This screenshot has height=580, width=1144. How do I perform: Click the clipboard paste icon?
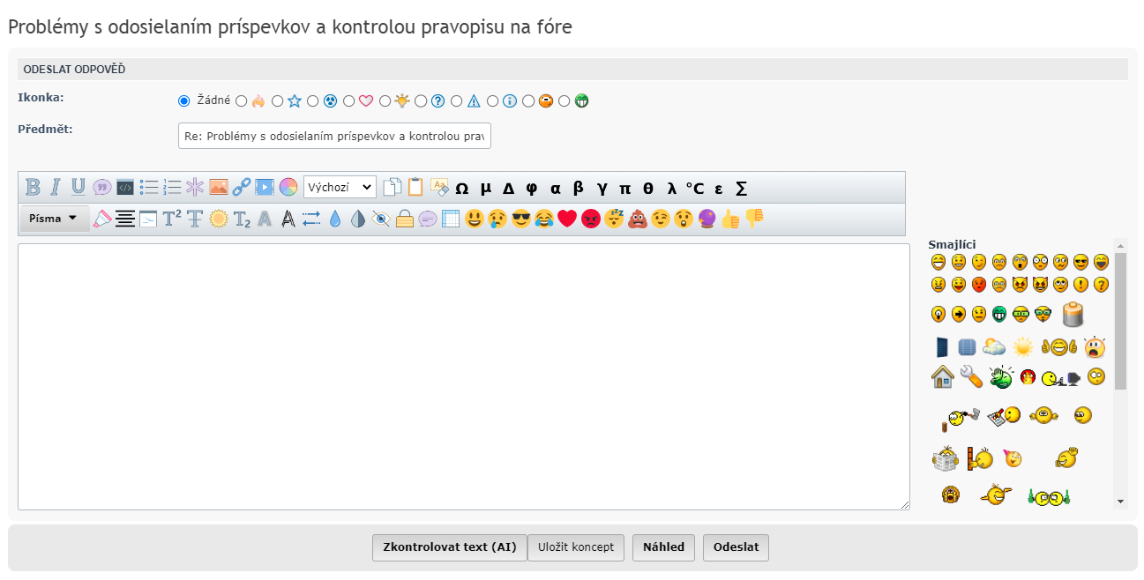click(415, 187)
